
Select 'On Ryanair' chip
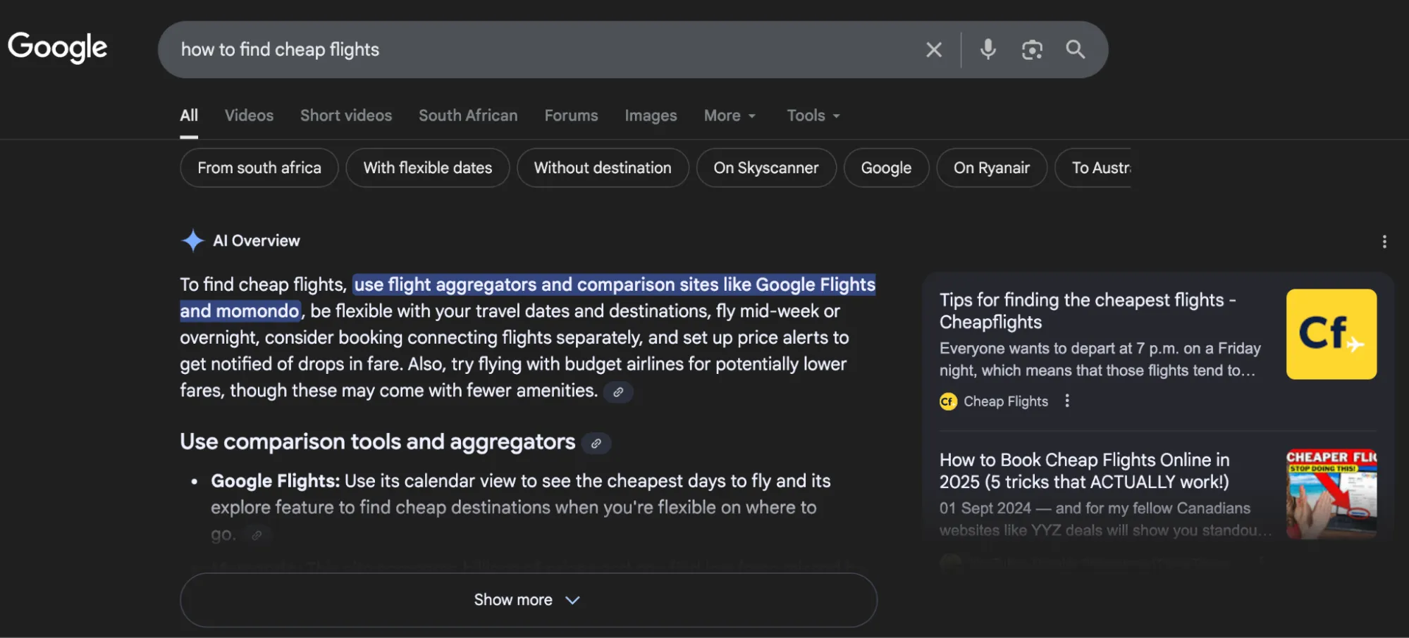(992, 168)
